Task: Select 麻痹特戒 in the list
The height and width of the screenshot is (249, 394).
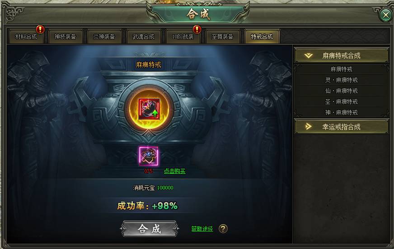Action: (x=341, y=69)
